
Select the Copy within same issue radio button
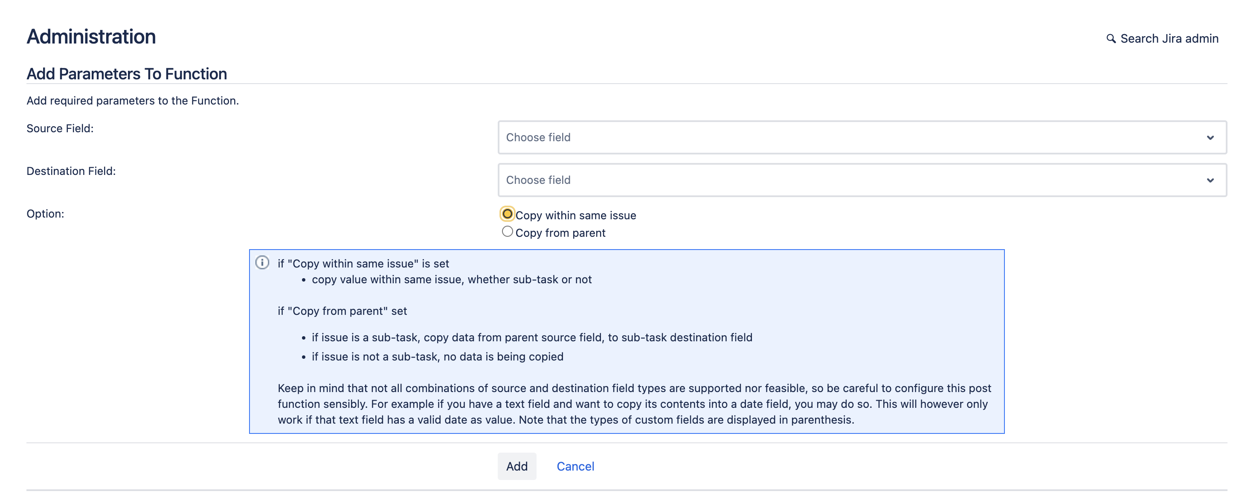click(x=507, y=214)
